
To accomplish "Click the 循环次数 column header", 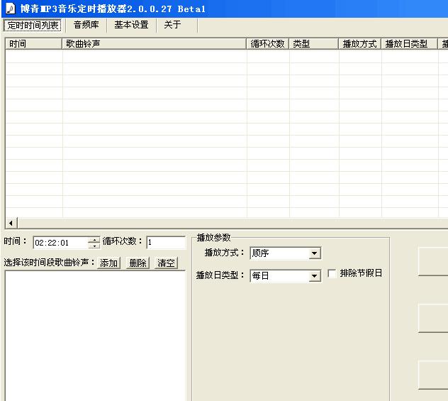I will pos(267,44).
